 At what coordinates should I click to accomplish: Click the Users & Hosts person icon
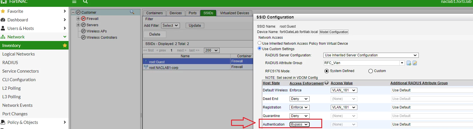(x=3, y=28)
